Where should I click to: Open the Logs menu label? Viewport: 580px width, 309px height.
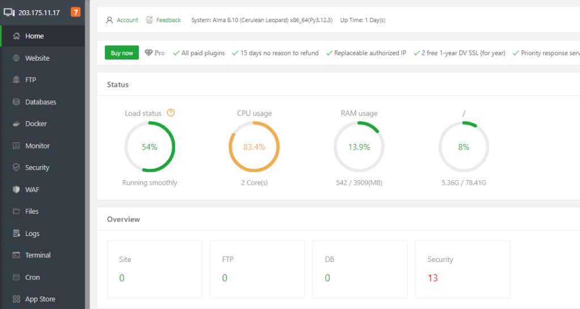pos(32,234)
